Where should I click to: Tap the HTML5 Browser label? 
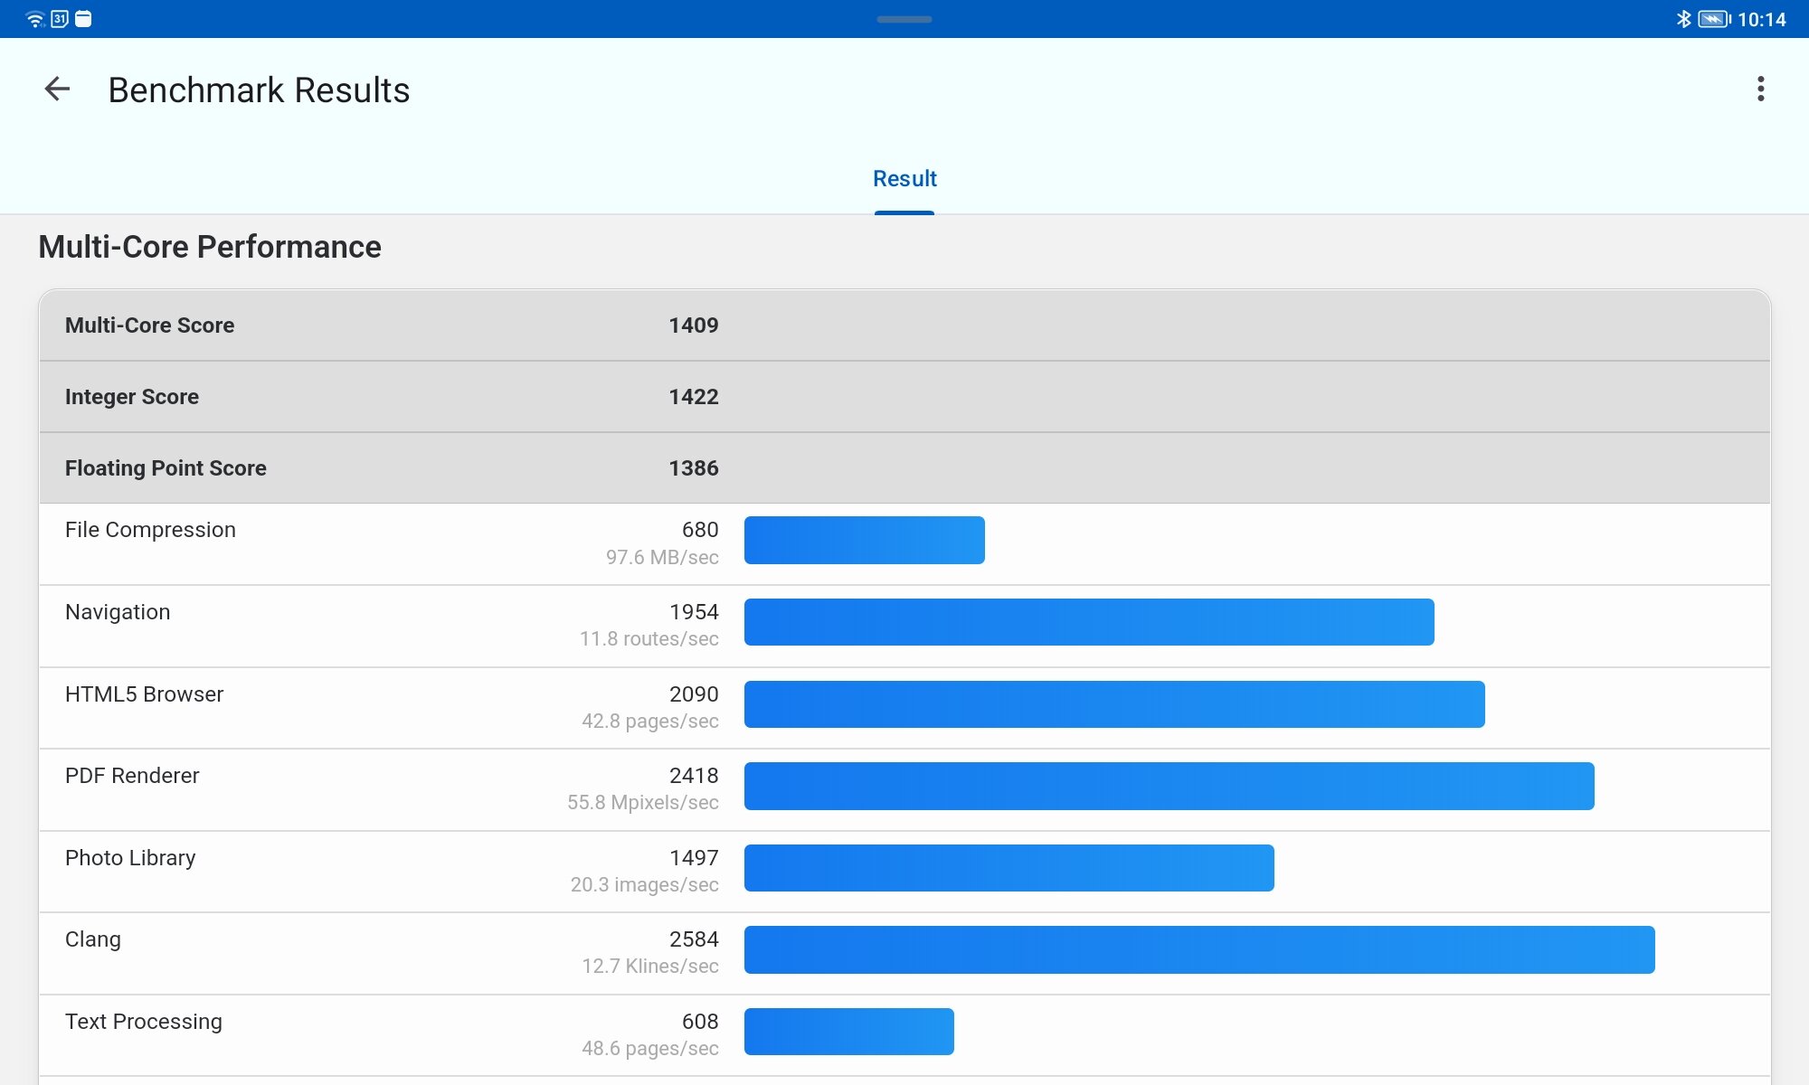[144, 694]
